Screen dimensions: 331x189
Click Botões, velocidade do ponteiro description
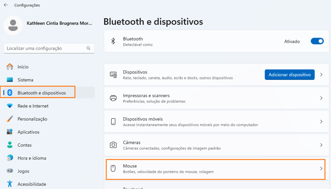pyautogui.click(x=168, y=172)
